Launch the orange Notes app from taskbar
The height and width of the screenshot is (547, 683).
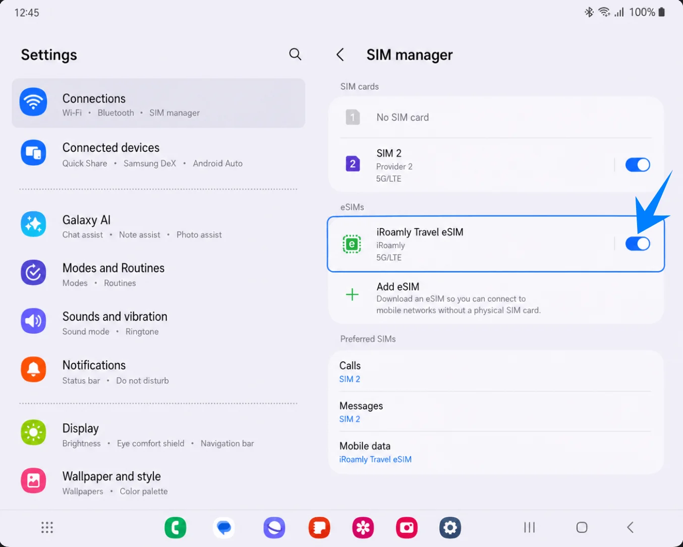pos(319,528)
